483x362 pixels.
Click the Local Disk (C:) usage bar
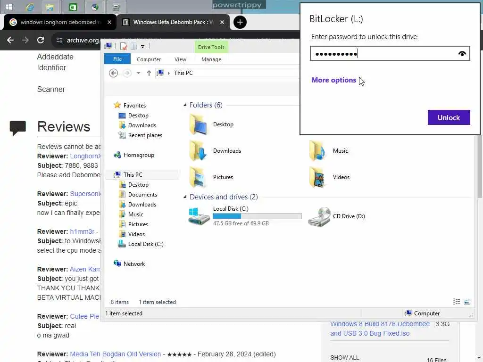click(x=257, y=216)
